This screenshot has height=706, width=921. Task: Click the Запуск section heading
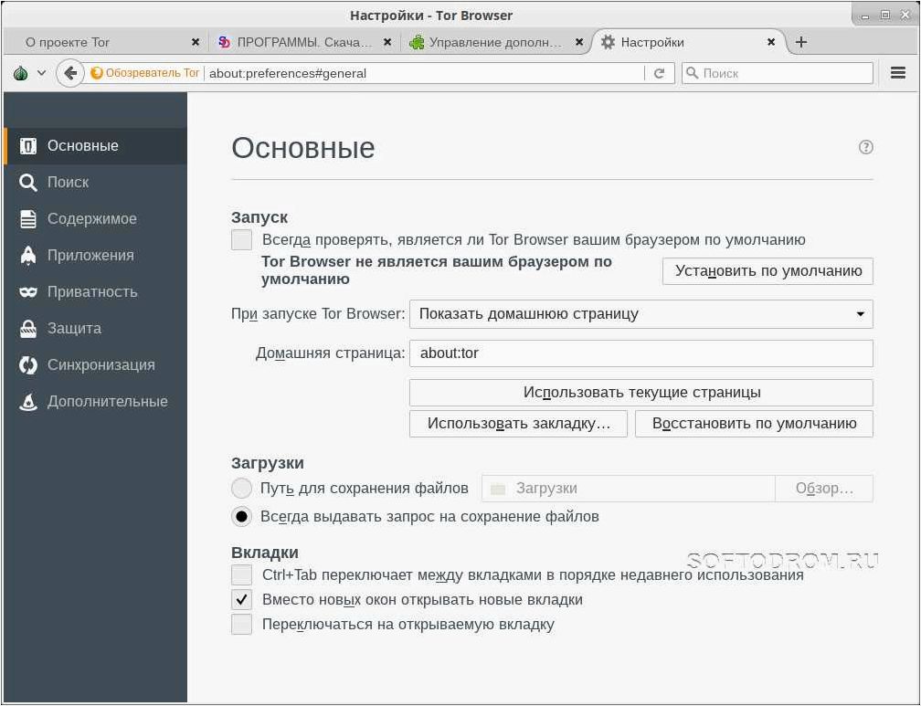(x=259, y=217)
